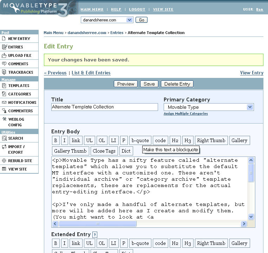Click the Notifications envelope icon
Viewport: 268px width, 253px height.
coord(4,102)
